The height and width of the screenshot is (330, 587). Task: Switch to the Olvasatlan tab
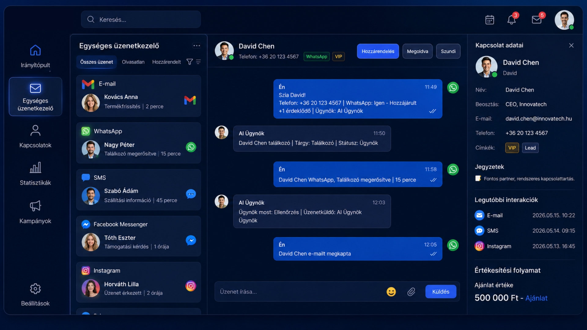pos(133,62)
